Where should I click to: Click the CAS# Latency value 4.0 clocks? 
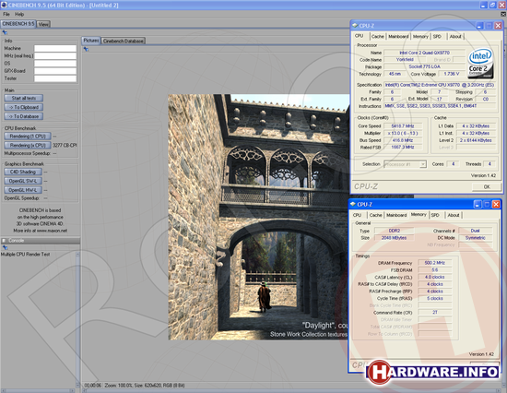[x=434, y=277]
